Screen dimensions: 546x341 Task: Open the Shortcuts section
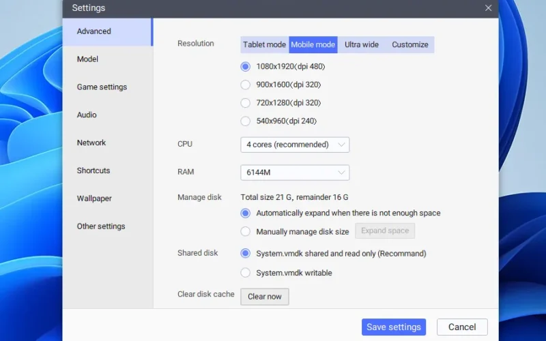tap(108, 170)
